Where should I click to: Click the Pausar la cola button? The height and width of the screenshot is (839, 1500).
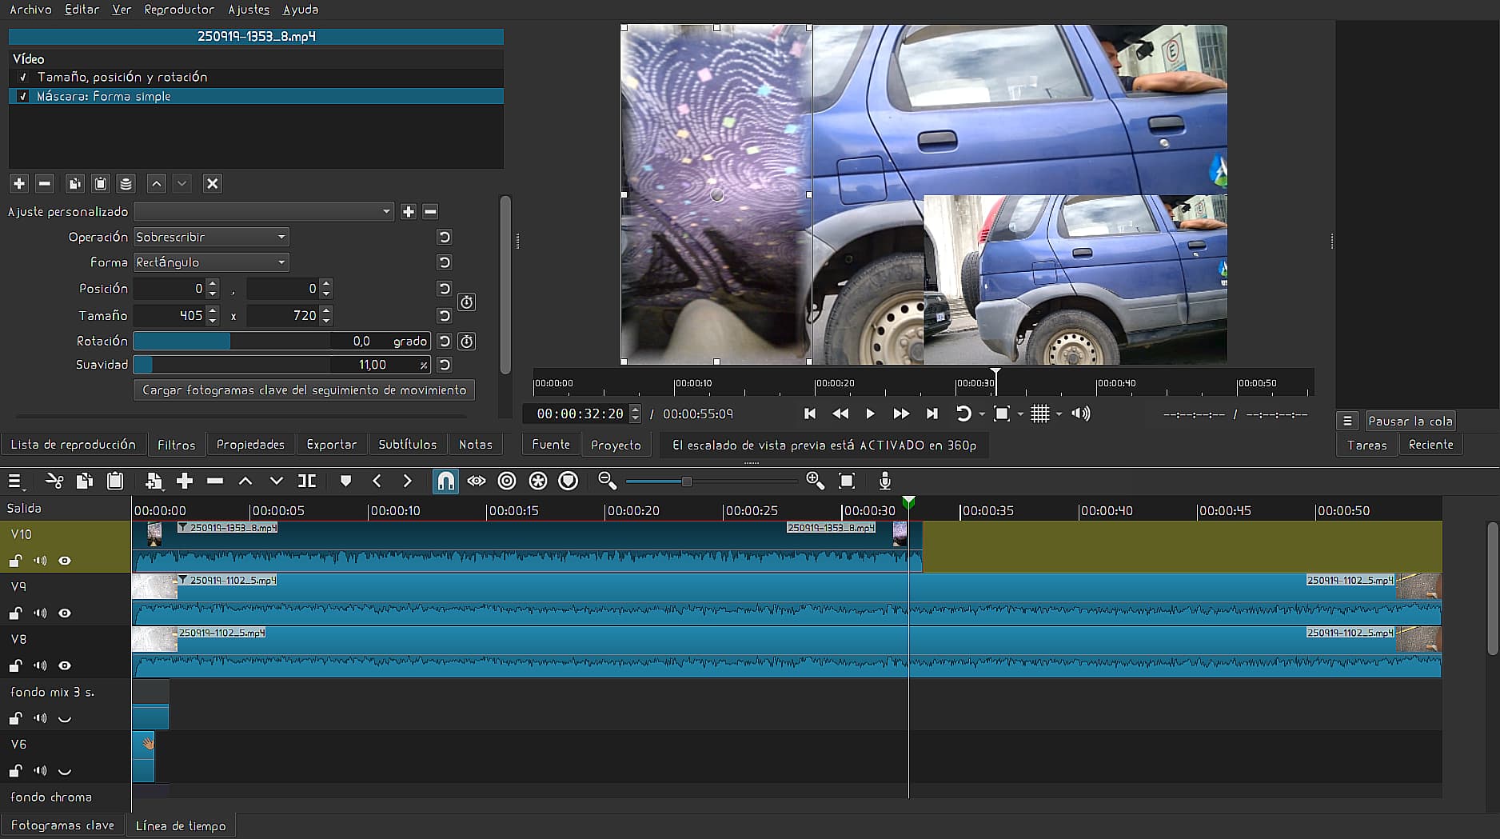pyautogui.click(x=1410, y=421)
